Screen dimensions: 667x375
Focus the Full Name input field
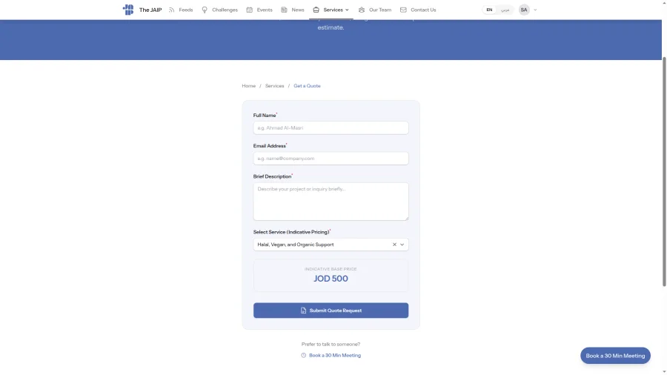(331, 128)
